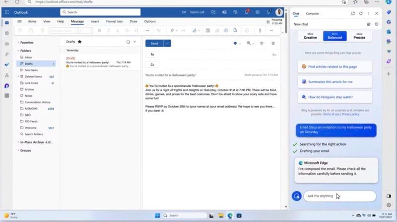Switch to the Compose tab in sidebar

(x=312, y=14)
